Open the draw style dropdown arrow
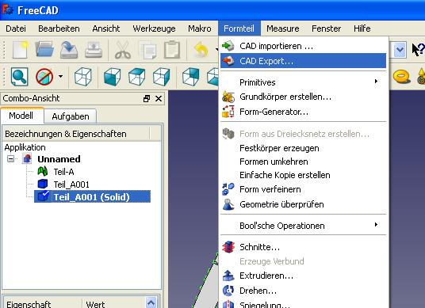Screen dimensions: 425x308 tap(60, 76)
